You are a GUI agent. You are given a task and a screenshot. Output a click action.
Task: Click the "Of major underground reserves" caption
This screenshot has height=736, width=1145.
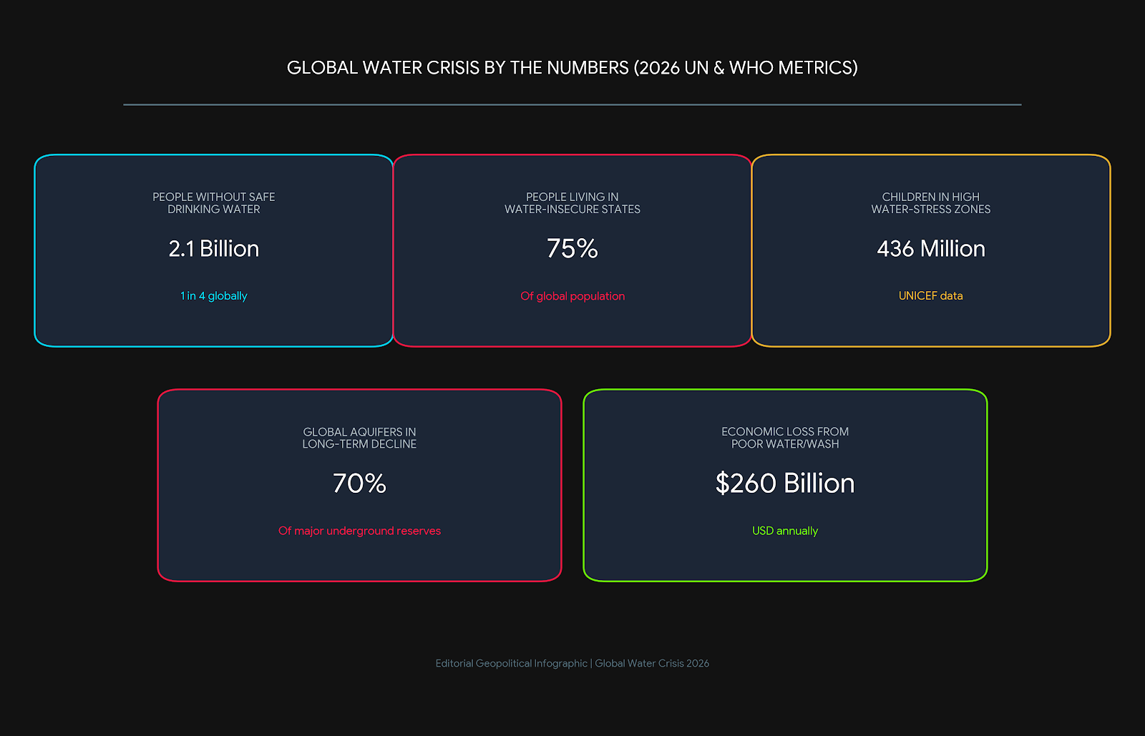[x=359, y=531]
